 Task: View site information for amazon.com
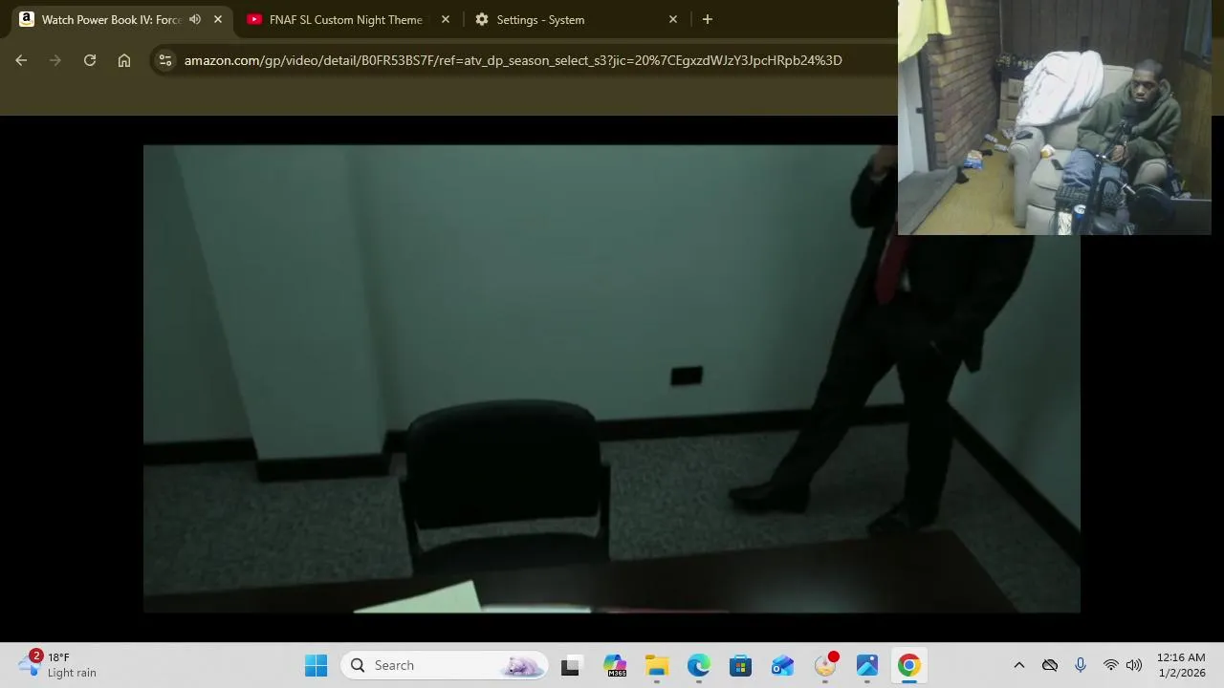165,60
